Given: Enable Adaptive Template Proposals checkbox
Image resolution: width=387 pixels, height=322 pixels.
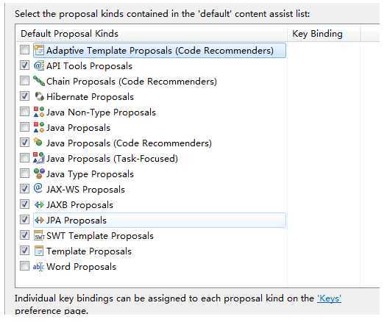Looking at the screenshot, I should 24,50.
